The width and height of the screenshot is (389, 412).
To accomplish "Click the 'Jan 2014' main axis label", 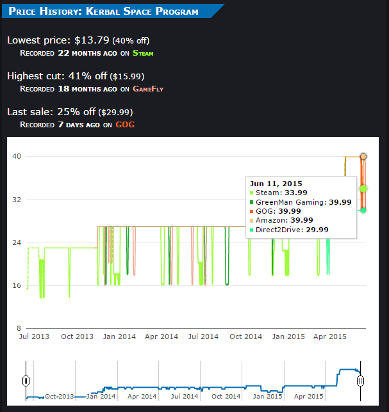I will click(x=119, y=337).
